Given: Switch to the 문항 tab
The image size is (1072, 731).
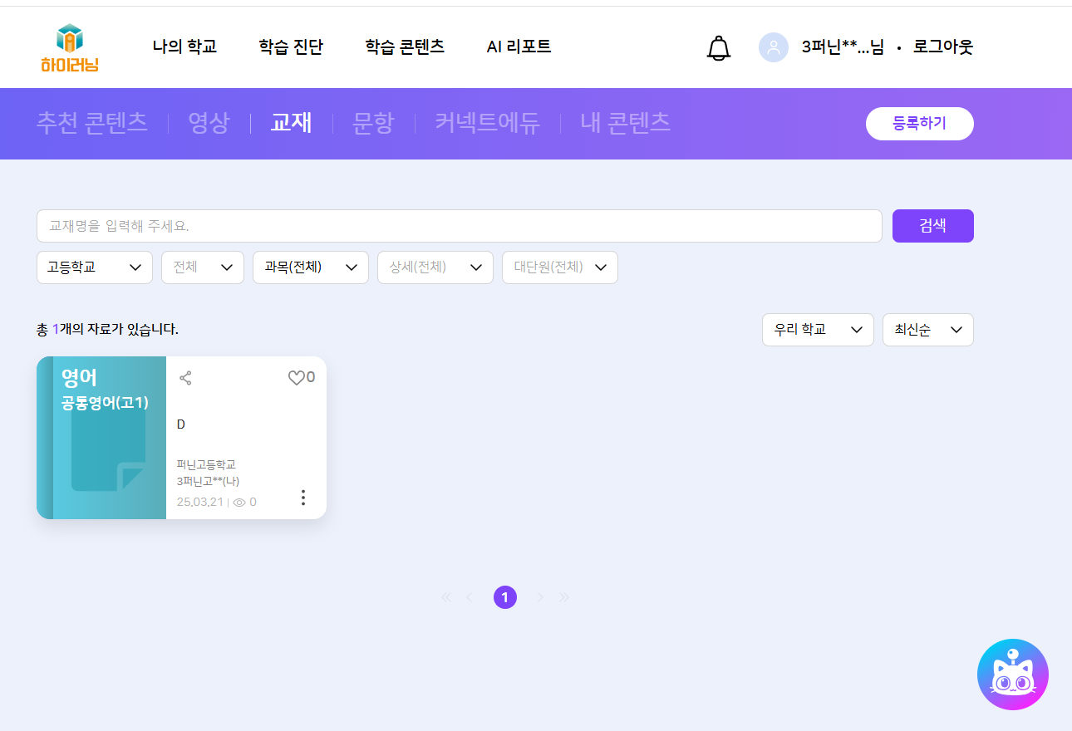Looking at the screenshot, I should pos(373,123).
